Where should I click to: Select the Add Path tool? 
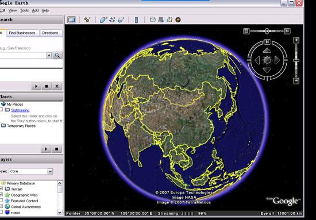point(112,20)
